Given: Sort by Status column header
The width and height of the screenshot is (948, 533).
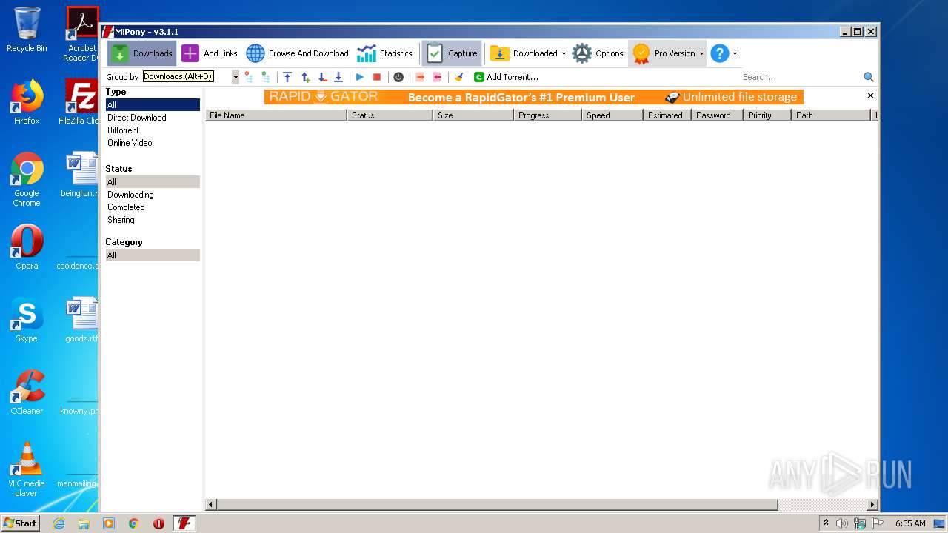Looking at the screenshot, I should 390,115.
